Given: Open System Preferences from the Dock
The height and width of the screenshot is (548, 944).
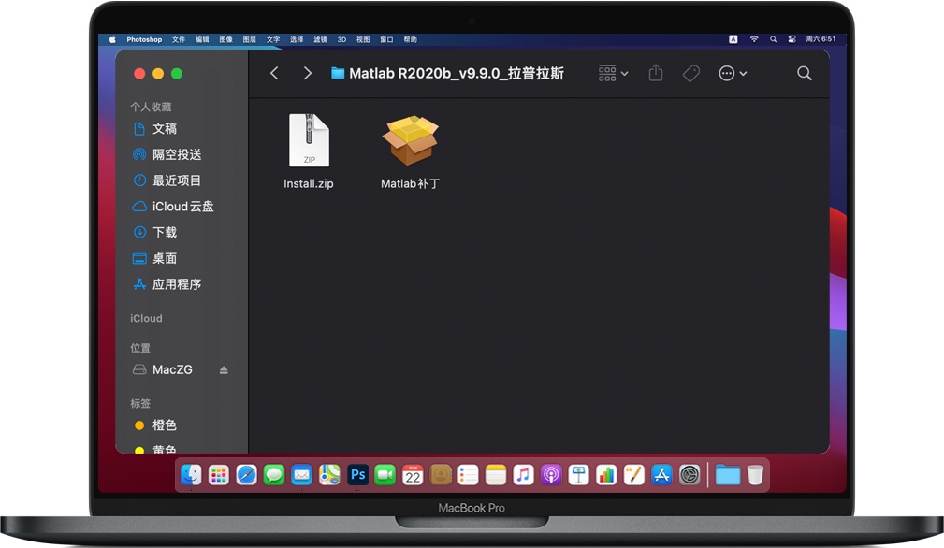Looking at the screenshot, I should 690,475.
